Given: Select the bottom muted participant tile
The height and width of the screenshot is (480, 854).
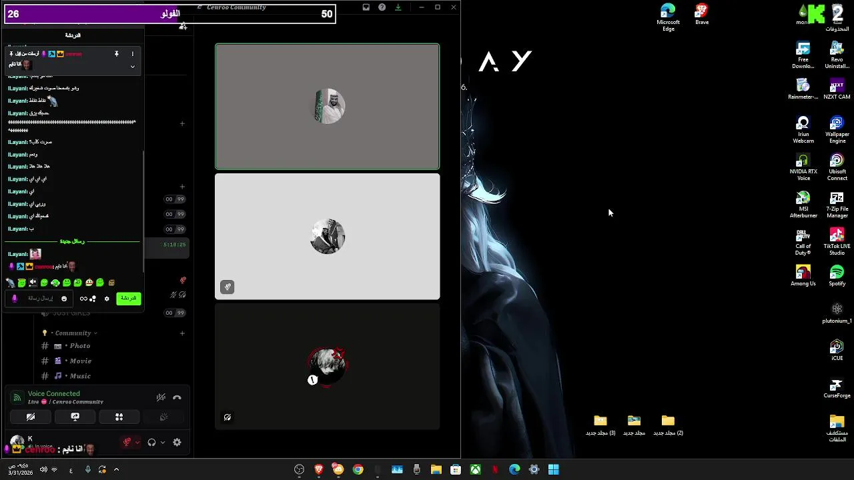Looking at the screenshot, I should click(328, 366).
